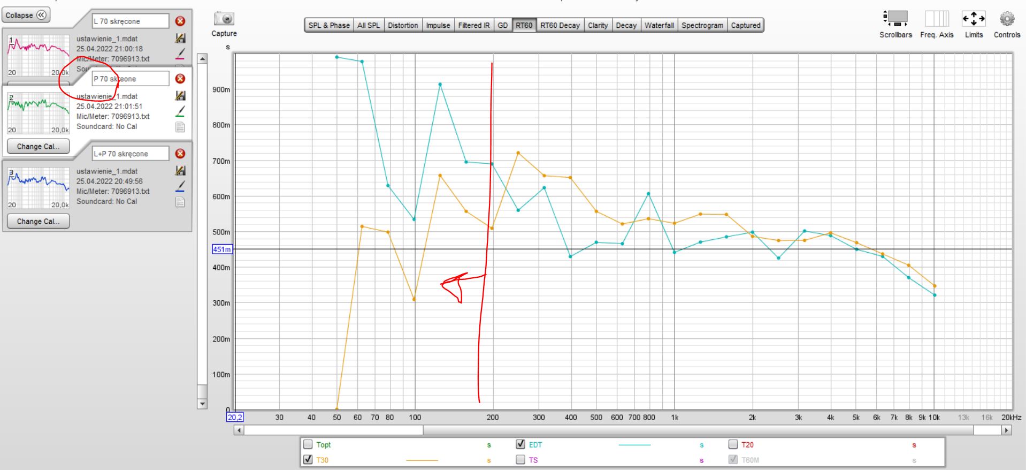
Task: Disable the T30 trace checkbox
Action: click(308, 459)
